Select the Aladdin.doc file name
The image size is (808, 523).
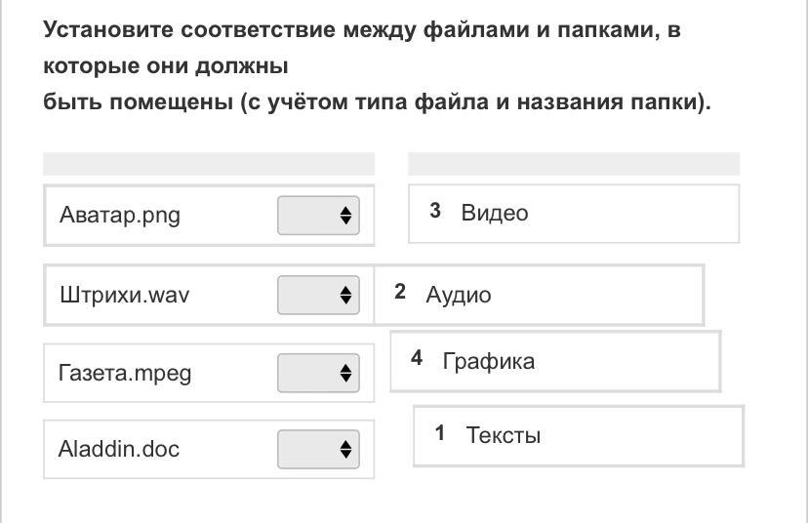pyautogui.click(x=119, y=449)
